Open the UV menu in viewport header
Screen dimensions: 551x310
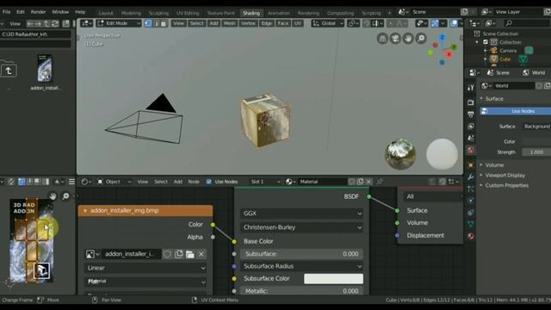click(x=298, y=23)
